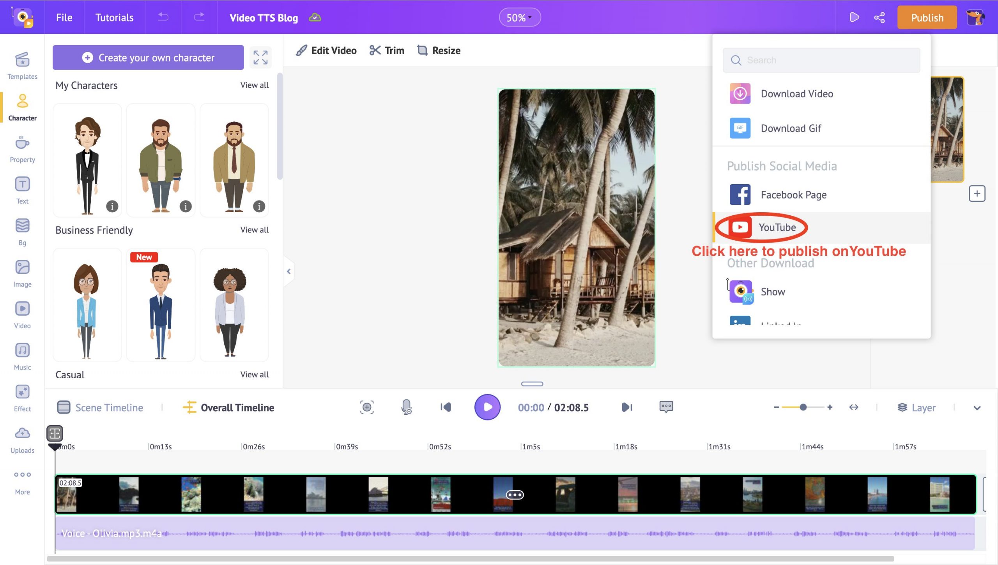Click the undo arrow icon
Viewport: 998px width, 565px height.
pyautogui.click(x=163, y=17)
